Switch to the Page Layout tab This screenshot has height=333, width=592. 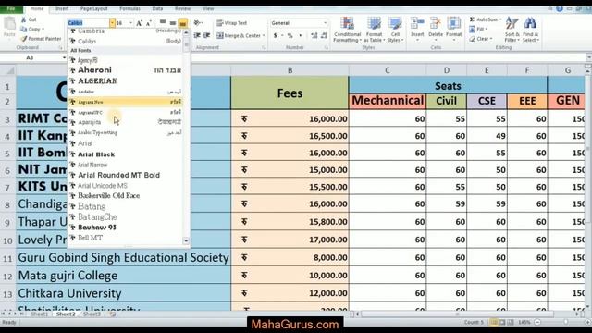tap(94, 8)
